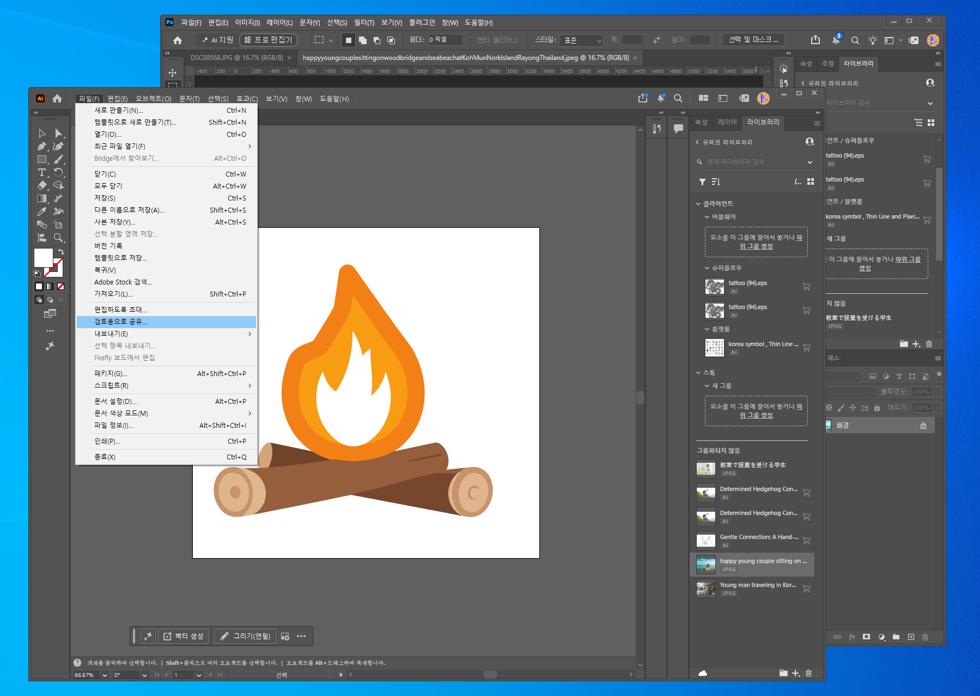Open the 스타일 dropdown in Photoshop
This screenshot has height=696, width=980.
pyautogui.click(x=582, y=40)
